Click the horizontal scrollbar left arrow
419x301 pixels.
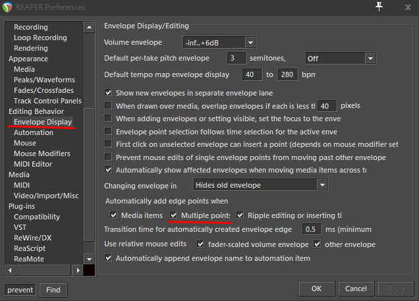coord(10,270)
